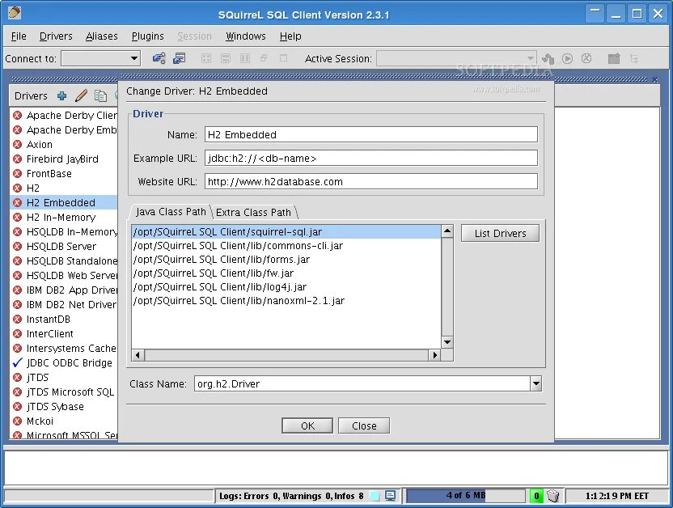Copy the selected driver via copy icon

pos(100,95)
